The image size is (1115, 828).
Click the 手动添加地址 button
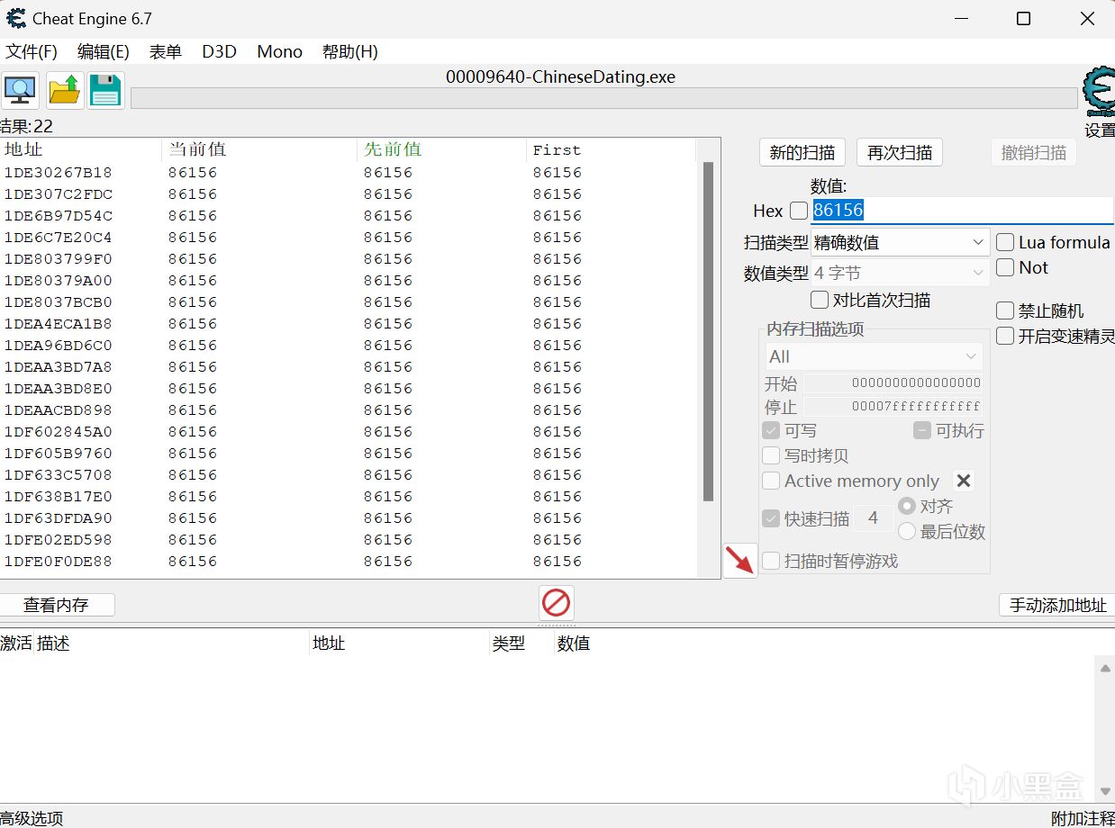tap(1057, 605)
